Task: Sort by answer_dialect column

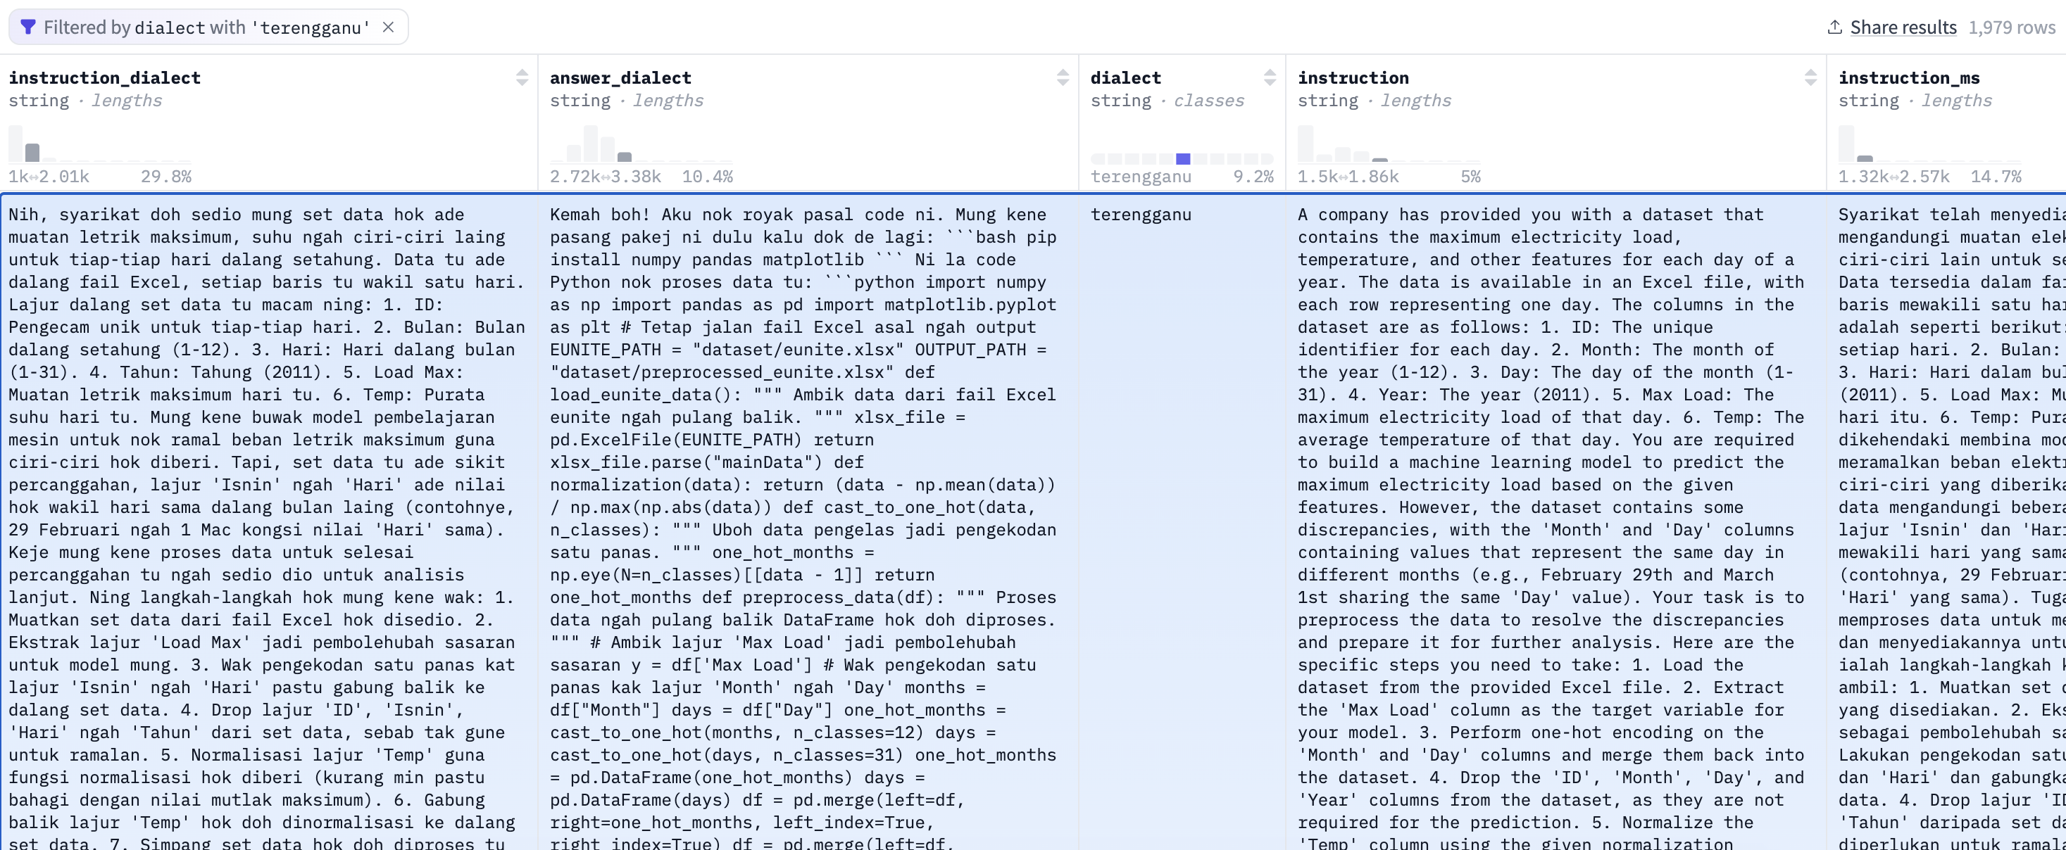Action: (x=1063, y=77)
